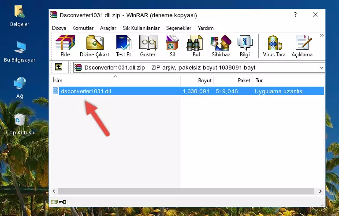Click the Uygulama uzantısı type cell

tap(279, 91)
